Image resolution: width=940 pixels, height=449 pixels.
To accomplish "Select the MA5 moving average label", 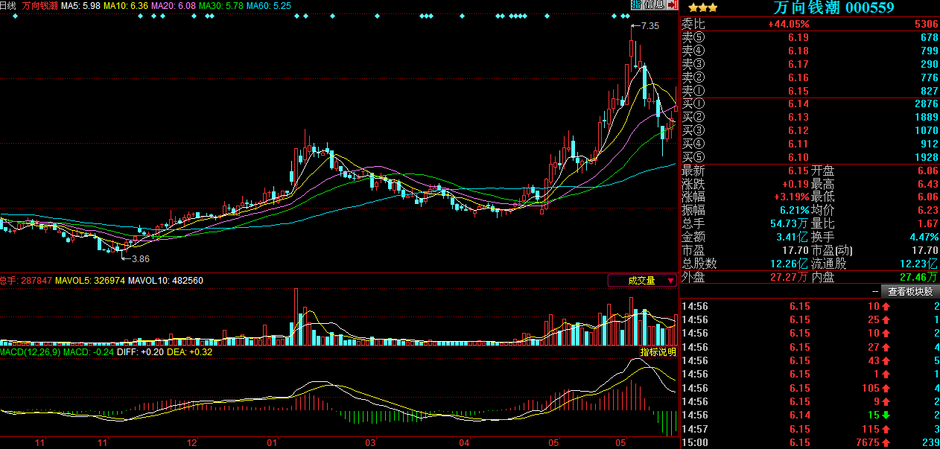I will (x=80, y=5).
